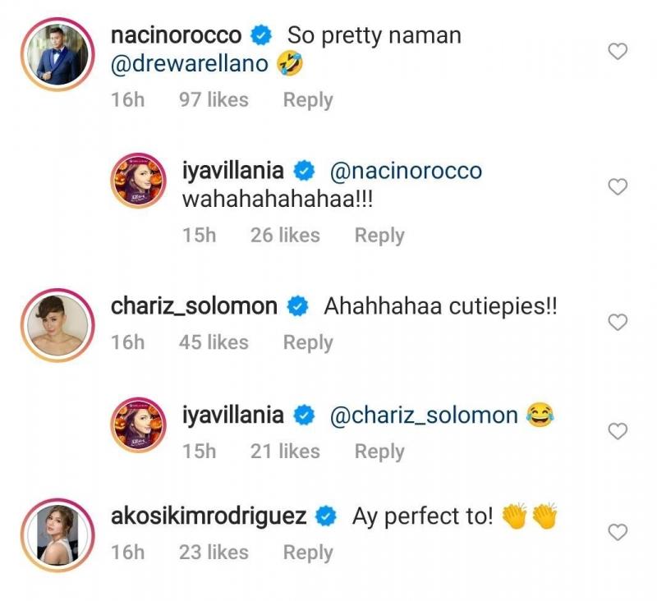Like iyavillania's reply to chariz_solomon

point(617,431)
